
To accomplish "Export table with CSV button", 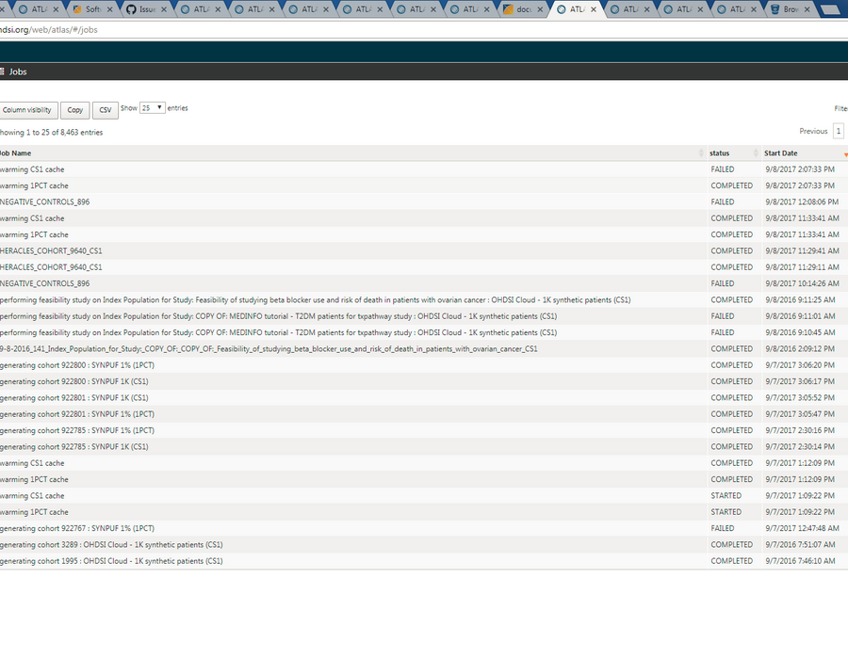I will tap(106, 110).
